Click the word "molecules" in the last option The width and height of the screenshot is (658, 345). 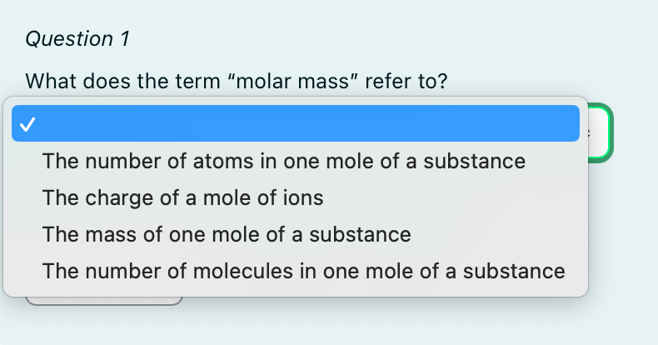point(243,271)
